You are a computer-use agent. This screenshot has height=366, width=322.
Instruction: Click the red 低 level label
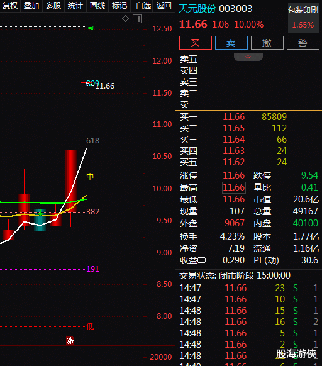coord(90,326)
